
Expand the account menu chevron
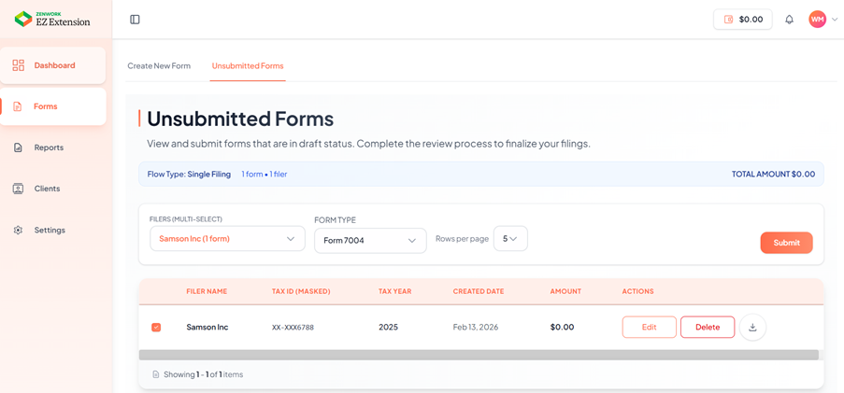[x=835, y=20]
